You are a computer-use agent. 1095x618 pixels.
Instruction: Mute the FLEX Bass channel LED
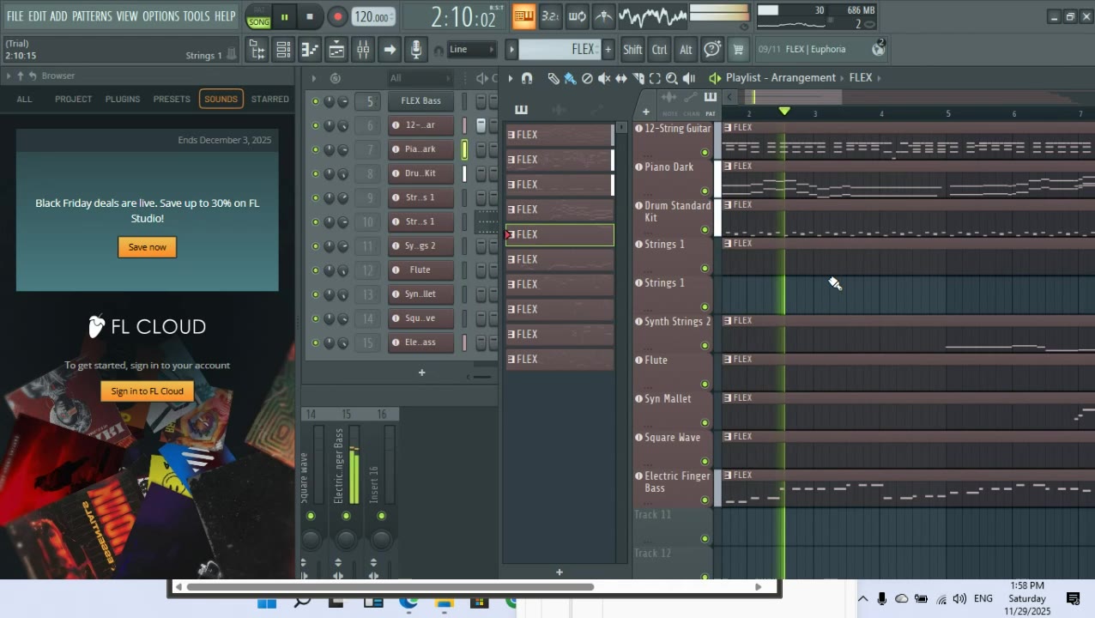coord(315,101)
